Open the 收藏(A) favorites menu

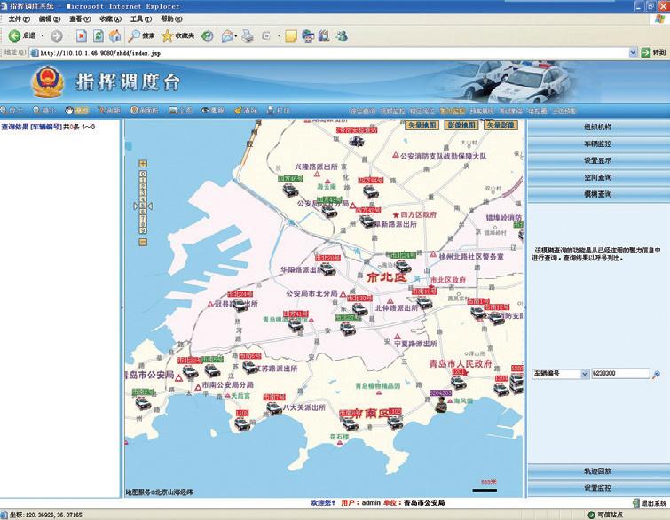111,19
